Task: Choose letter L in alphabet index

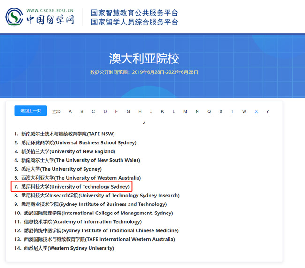Action: point(174,112)
